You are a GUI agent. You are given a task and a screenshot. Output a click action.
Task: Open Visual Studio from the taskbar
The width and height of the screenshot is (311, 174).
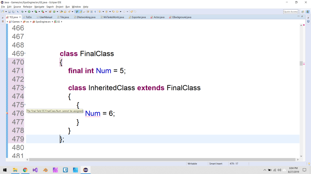point(35,170)
